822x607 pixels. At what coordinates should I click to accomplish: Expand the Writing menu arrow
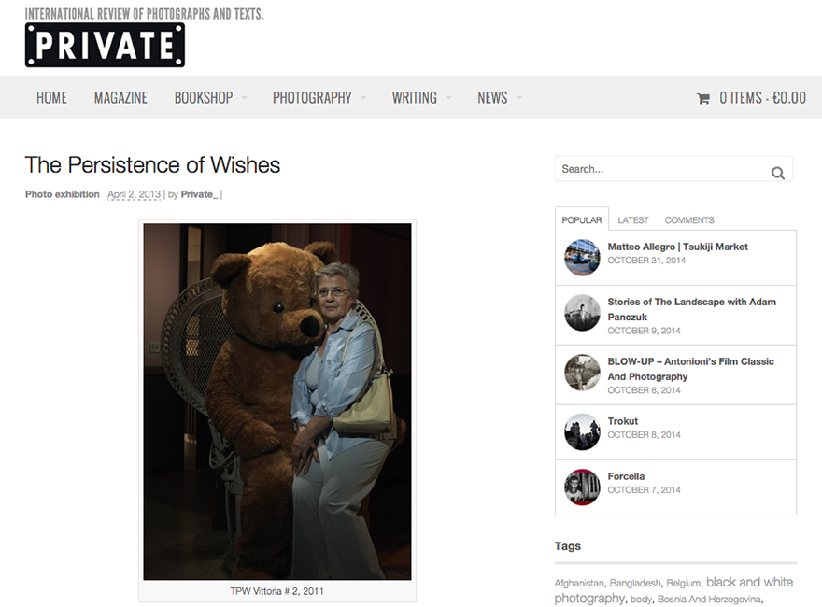448,97
